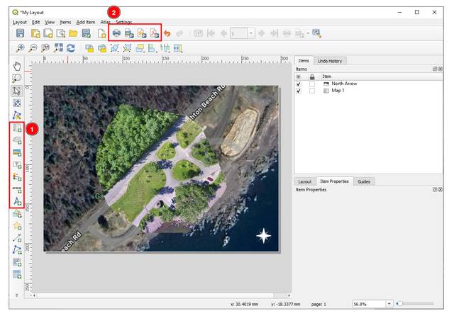Print the layout

click(116, 33)
